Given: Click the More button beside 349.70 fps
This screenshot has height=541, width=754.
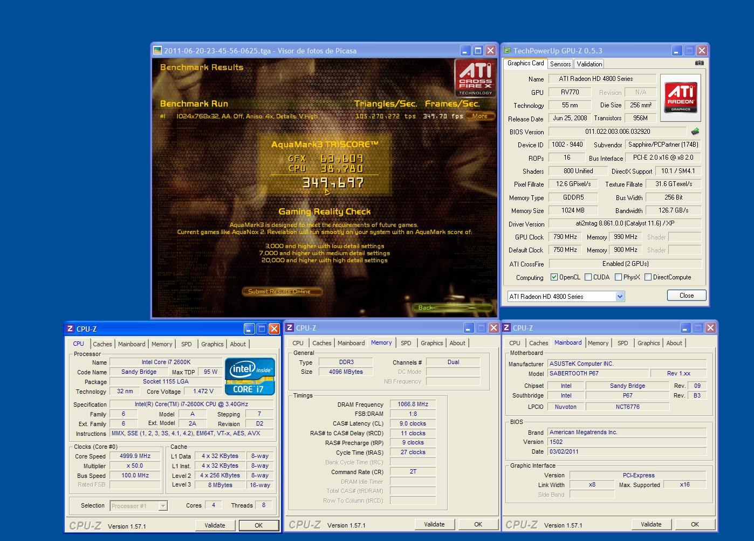Looking at the screenshot, I should pos(480,116).
